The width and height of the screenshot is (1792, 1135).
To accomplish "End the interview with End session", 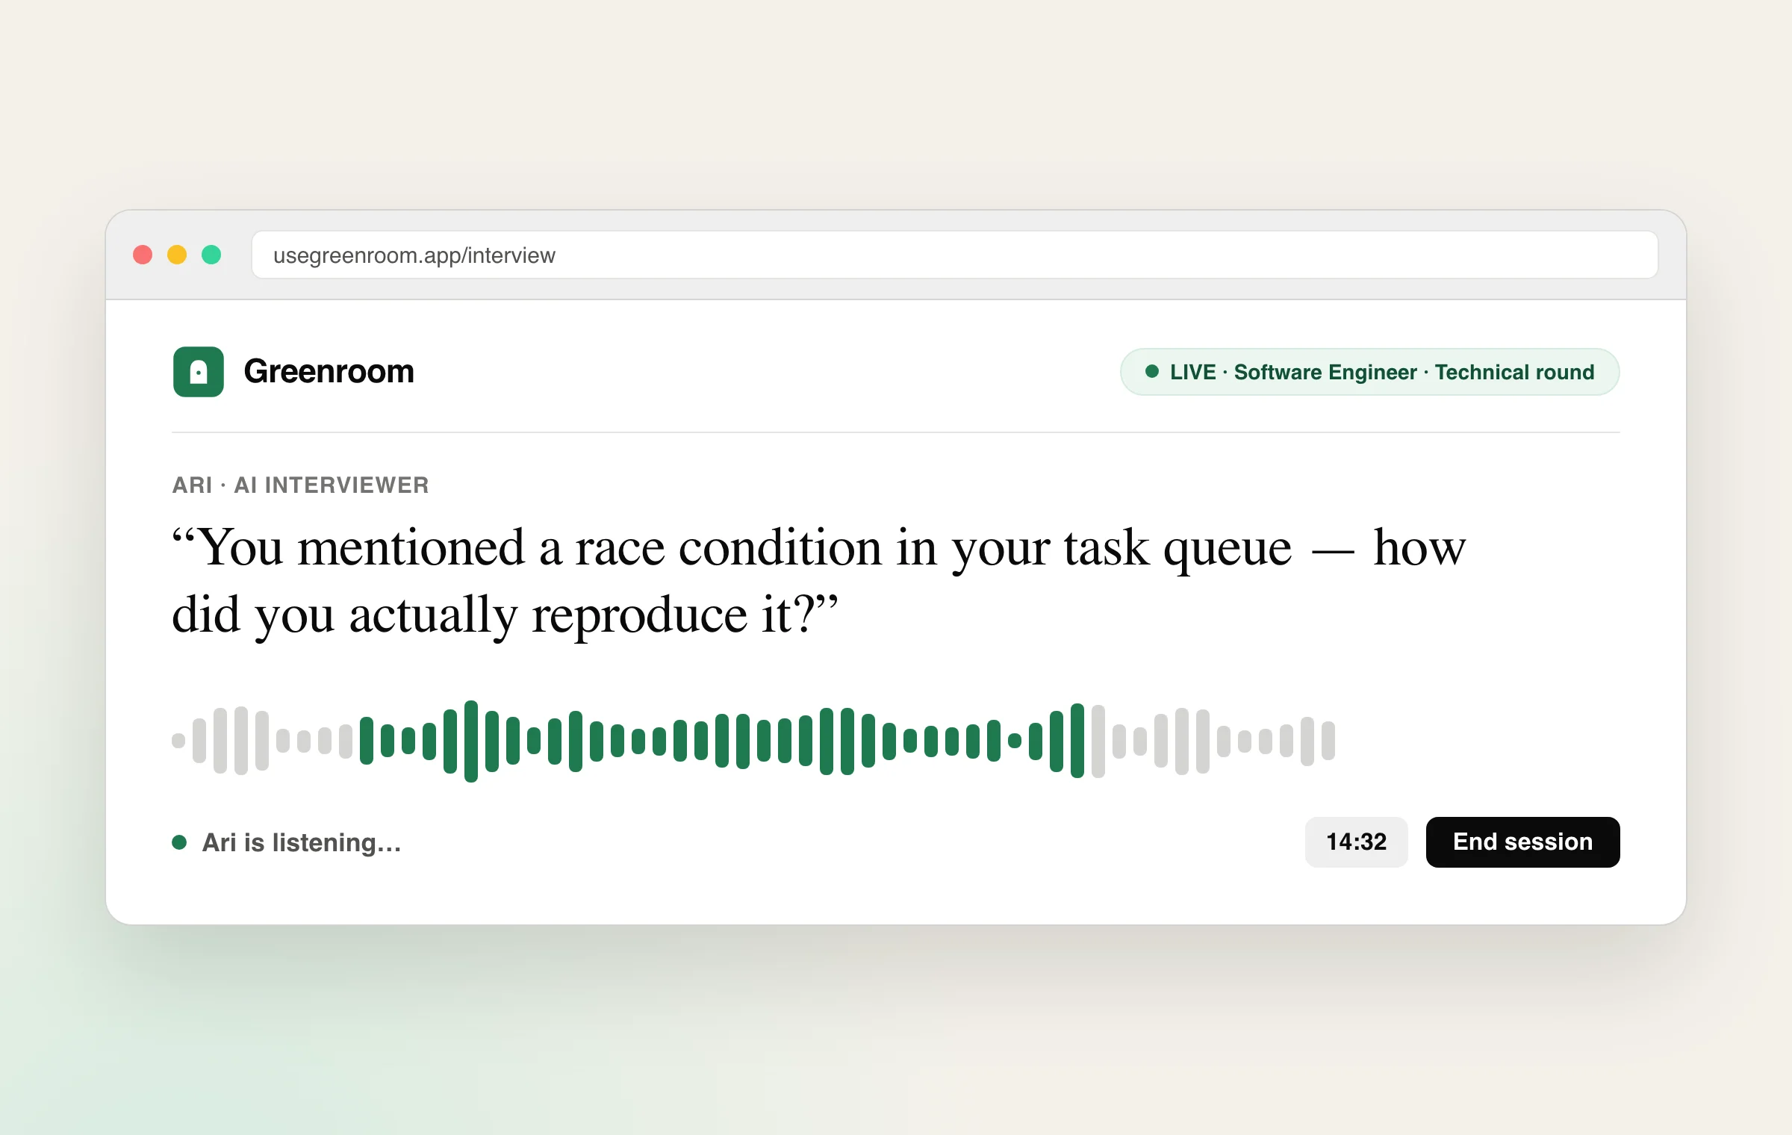I will 1522,842.
